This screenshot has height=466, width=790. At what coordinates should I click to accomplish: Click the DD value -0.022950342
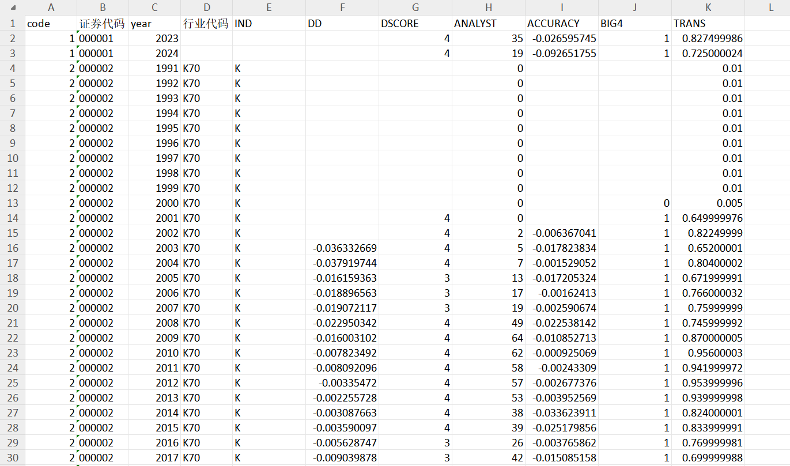(x=342, y=323)
